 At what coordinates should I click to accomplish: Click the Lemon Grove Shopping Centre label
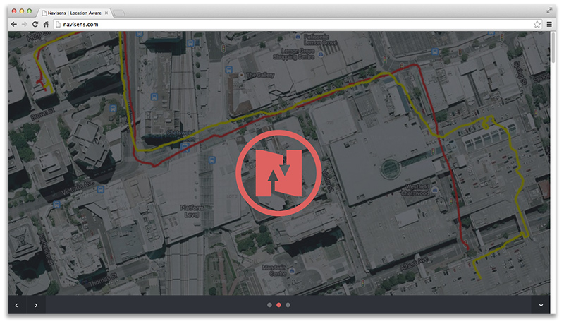[293, 54]
